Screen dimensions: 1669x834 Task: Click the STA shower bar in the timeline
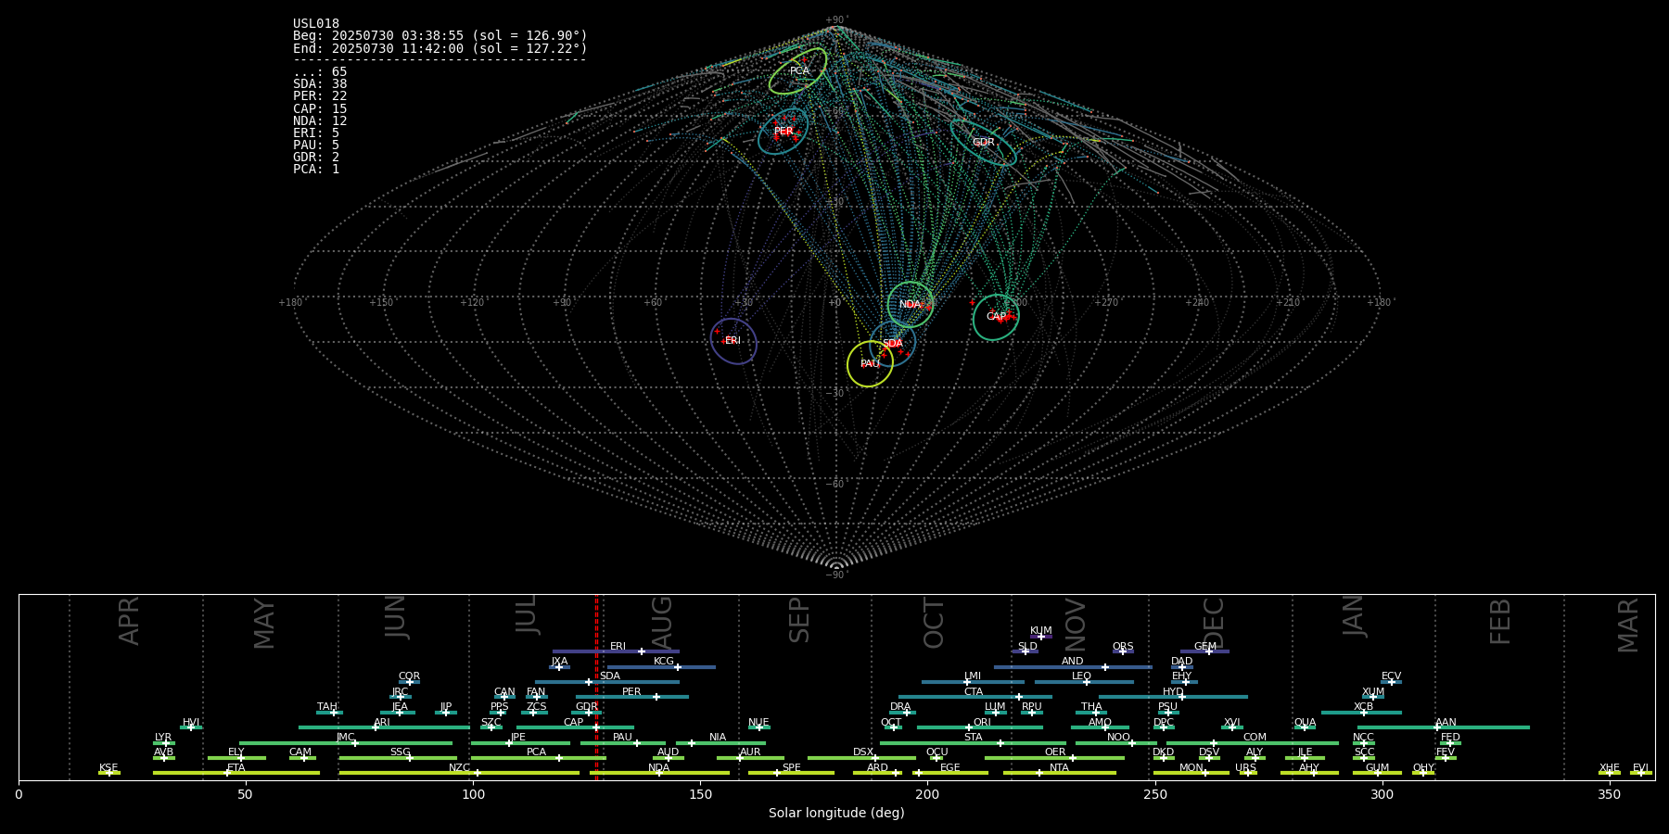(973, 742)
